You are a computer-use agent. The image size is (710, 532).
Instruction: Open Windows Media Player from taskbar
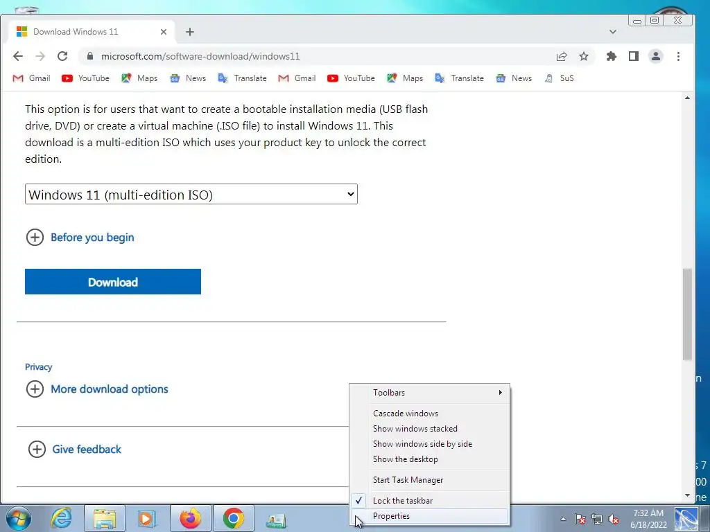tap(147, 518)
